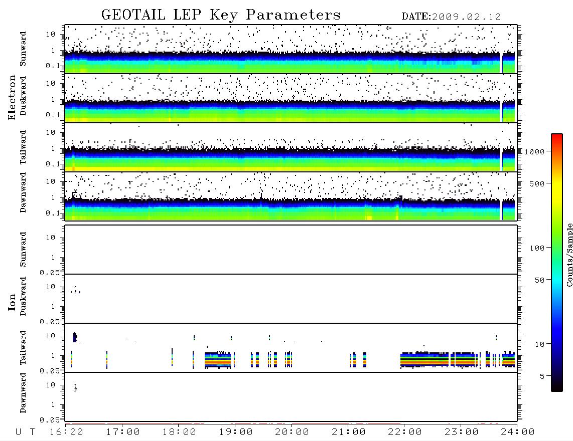Select the Electron "Duskward" panel label

coord(23,96)
